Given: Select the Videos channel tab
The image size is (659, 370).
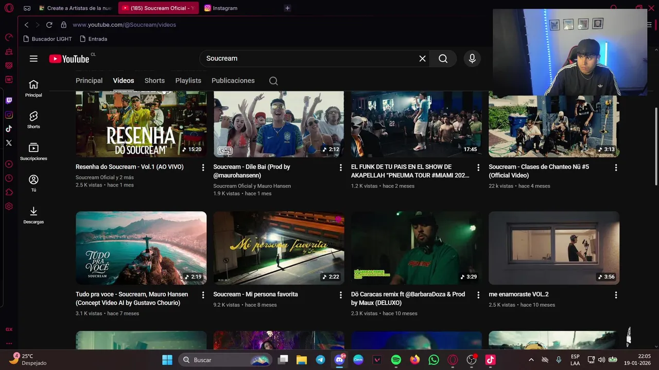Looking at the screenshot, I should [124, 81].
